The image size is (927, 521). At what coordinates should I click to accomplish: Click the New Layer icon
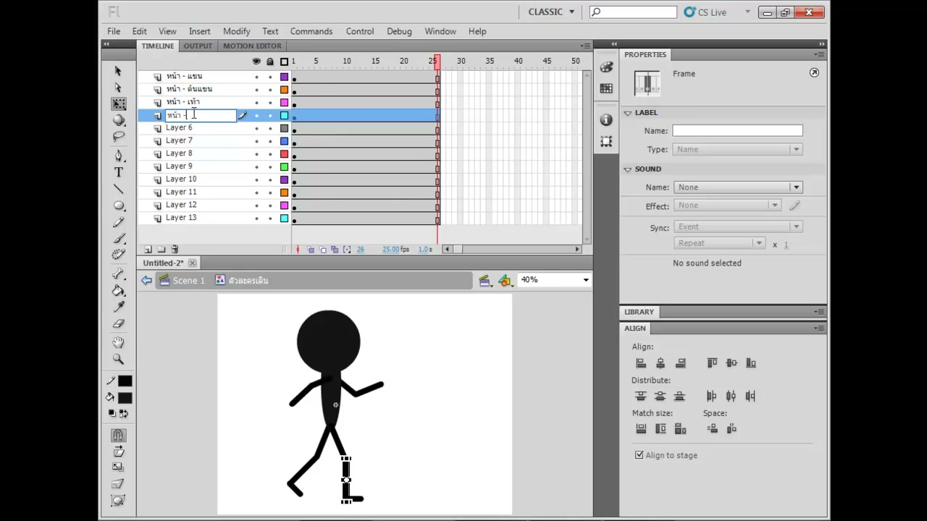(148, 250)
